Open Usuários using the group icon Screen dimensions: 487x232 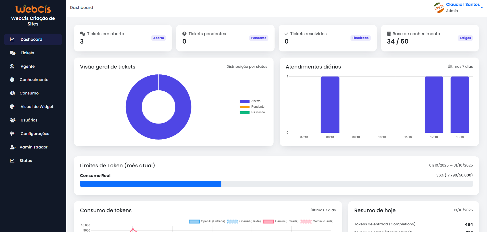pyautogui.click(x=12, y=120)
